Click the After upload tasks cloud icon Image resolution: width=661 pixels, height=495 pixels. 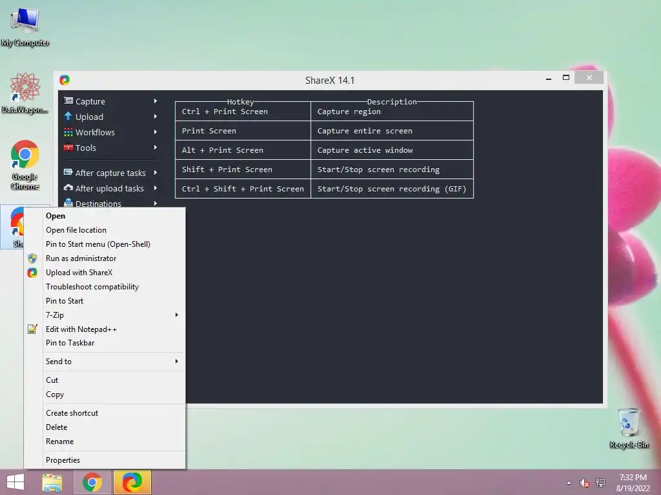(68, 188)
